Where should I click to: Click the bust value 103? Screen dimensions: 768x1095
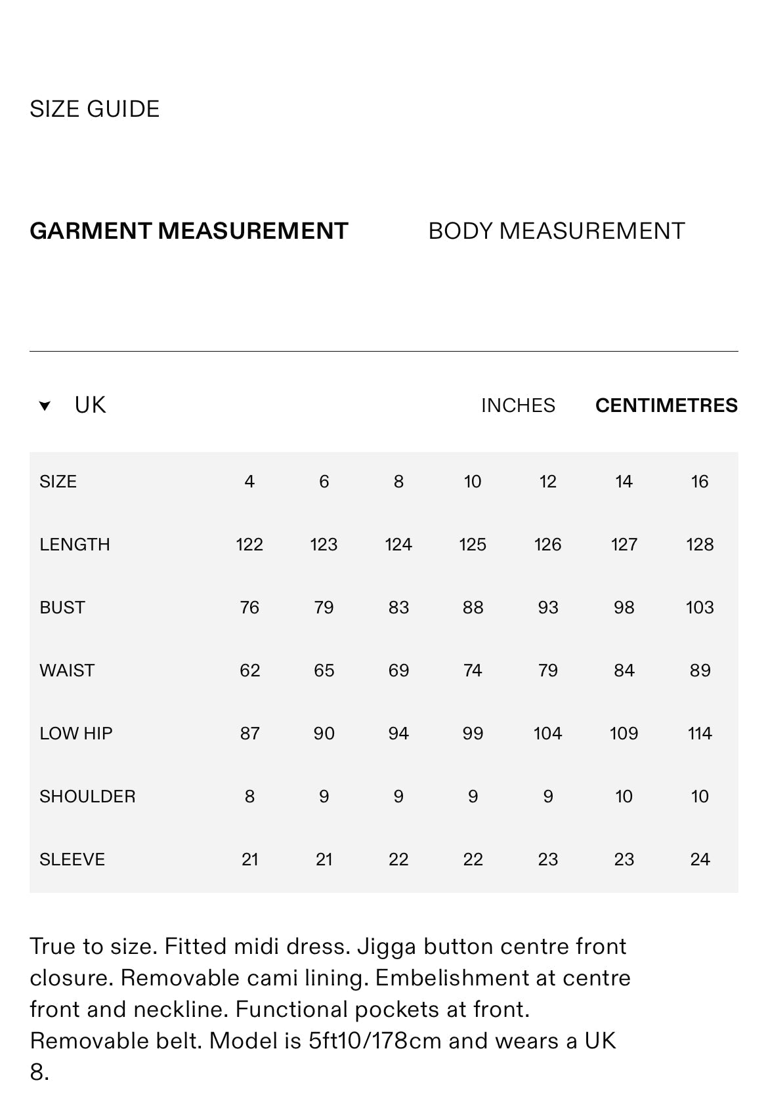click(x=700, y=608)
